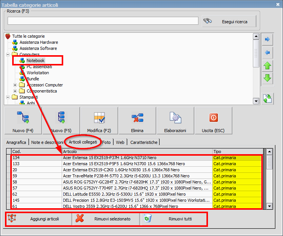
Task: Click the Cod. column header
Action: (x=37, y=151)
